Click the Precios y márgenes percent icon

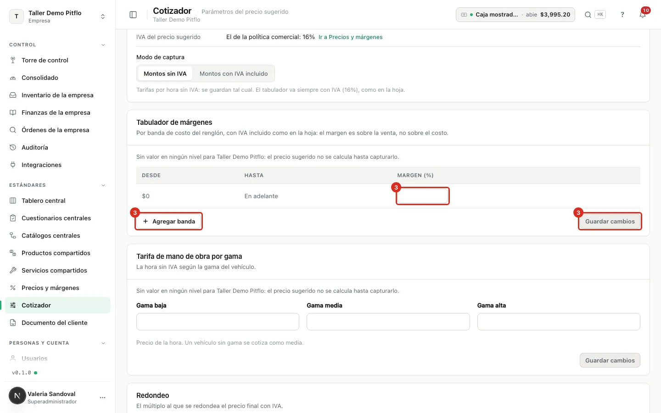[x=13, y=288]
